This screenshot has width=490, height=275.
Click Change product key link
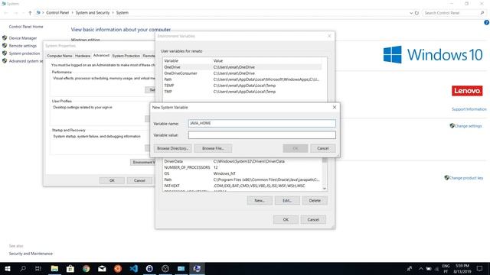click(x=465, y=178)
